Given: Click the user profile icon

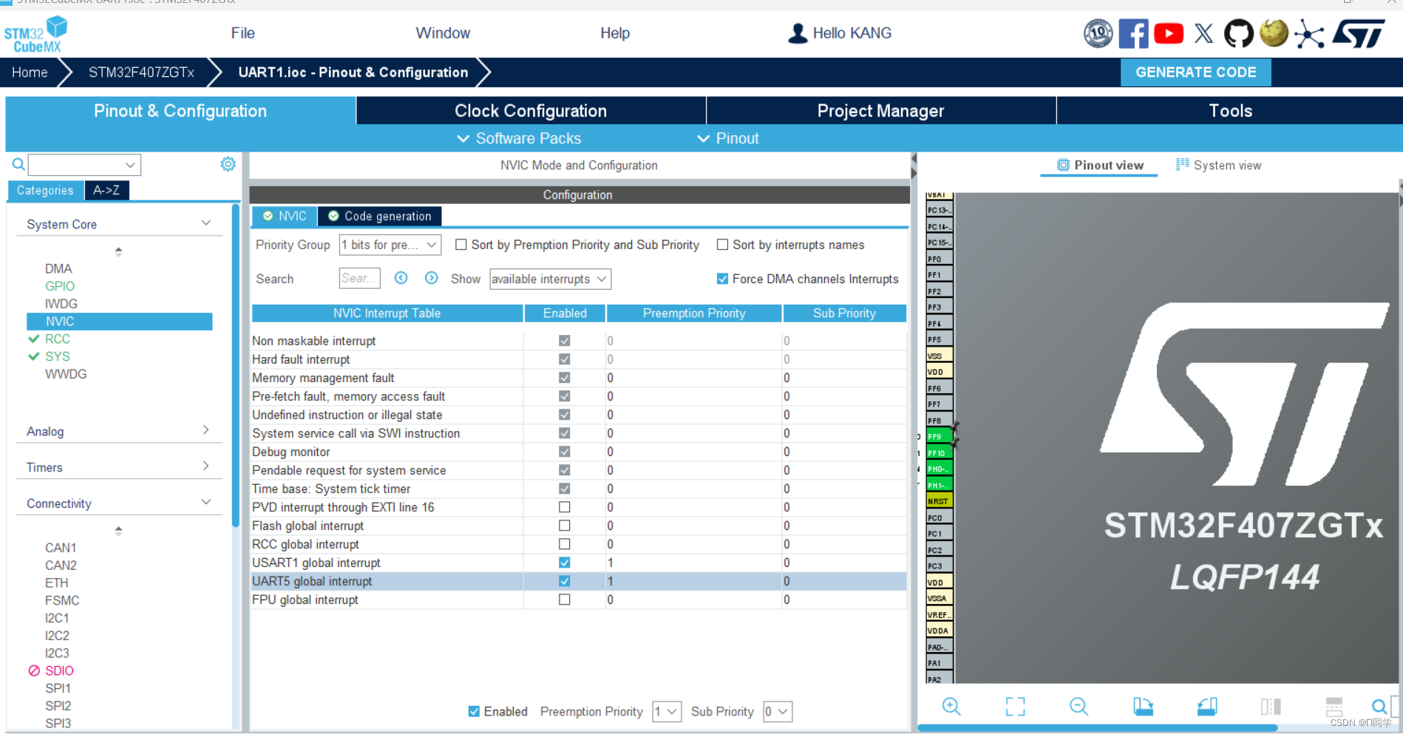Looking at the screenshot, I should [x=798, y=33].
